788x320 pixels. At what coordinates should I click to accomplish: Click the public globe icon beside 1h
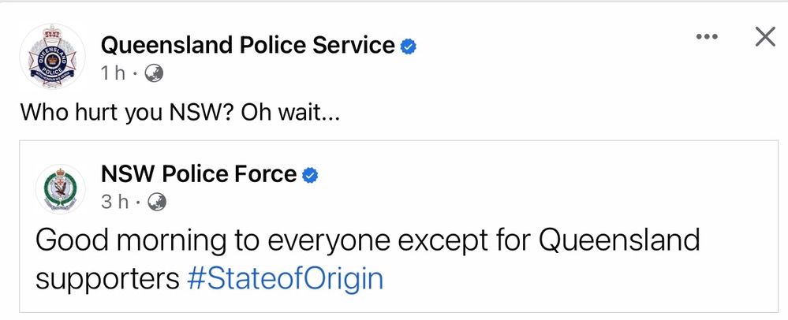tap(155, 73)
